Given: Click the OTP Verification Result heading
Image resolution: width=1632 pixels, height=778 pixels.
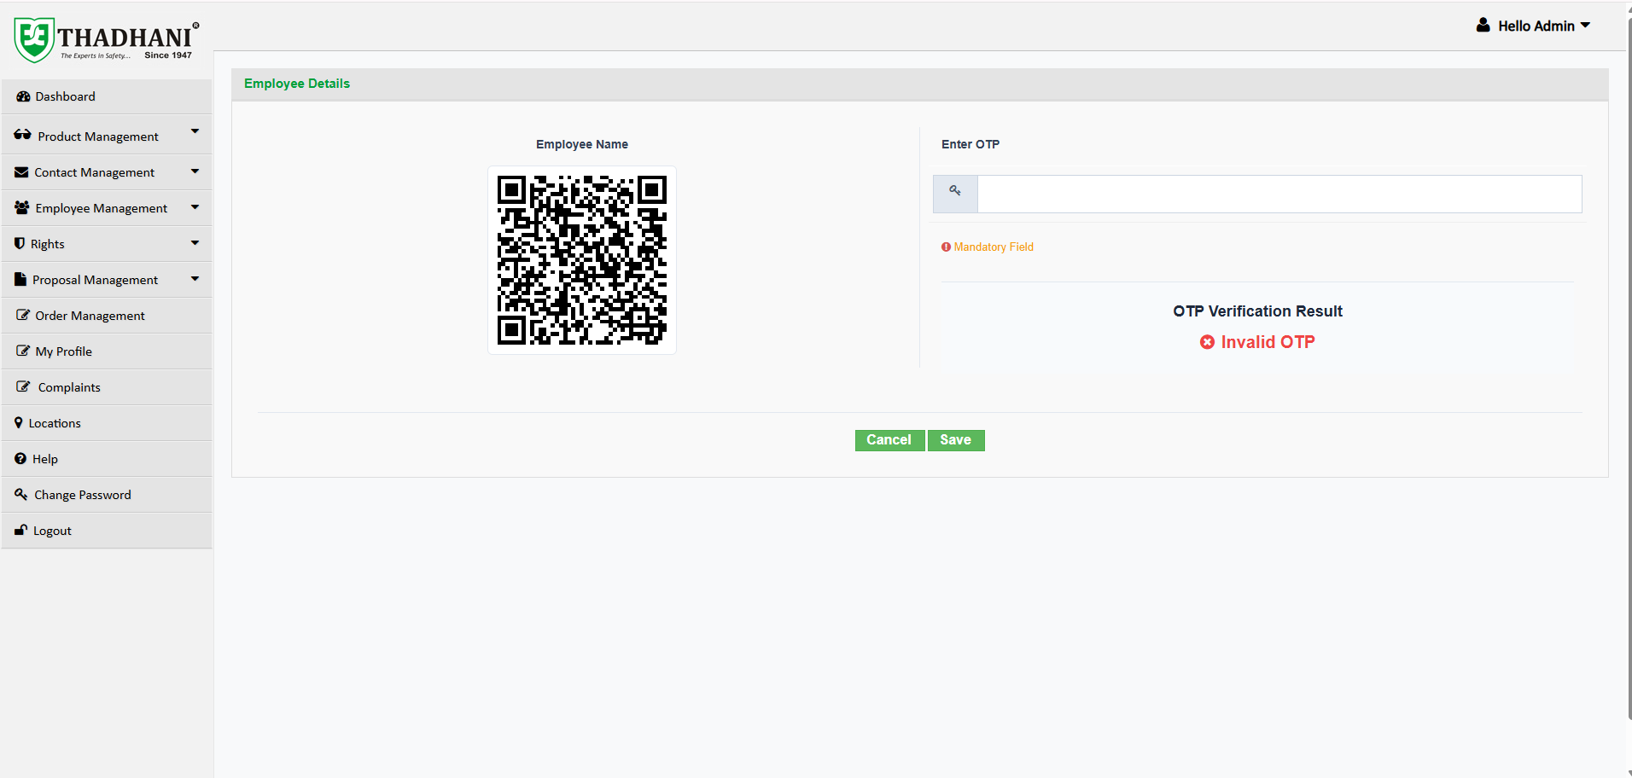Looking at the screenshot, I should tap(1258, 311).
